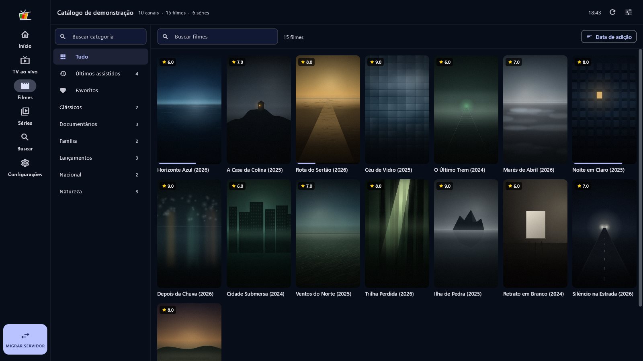
Task: Open Noite em Claro poster
Action: coord(604,110)
